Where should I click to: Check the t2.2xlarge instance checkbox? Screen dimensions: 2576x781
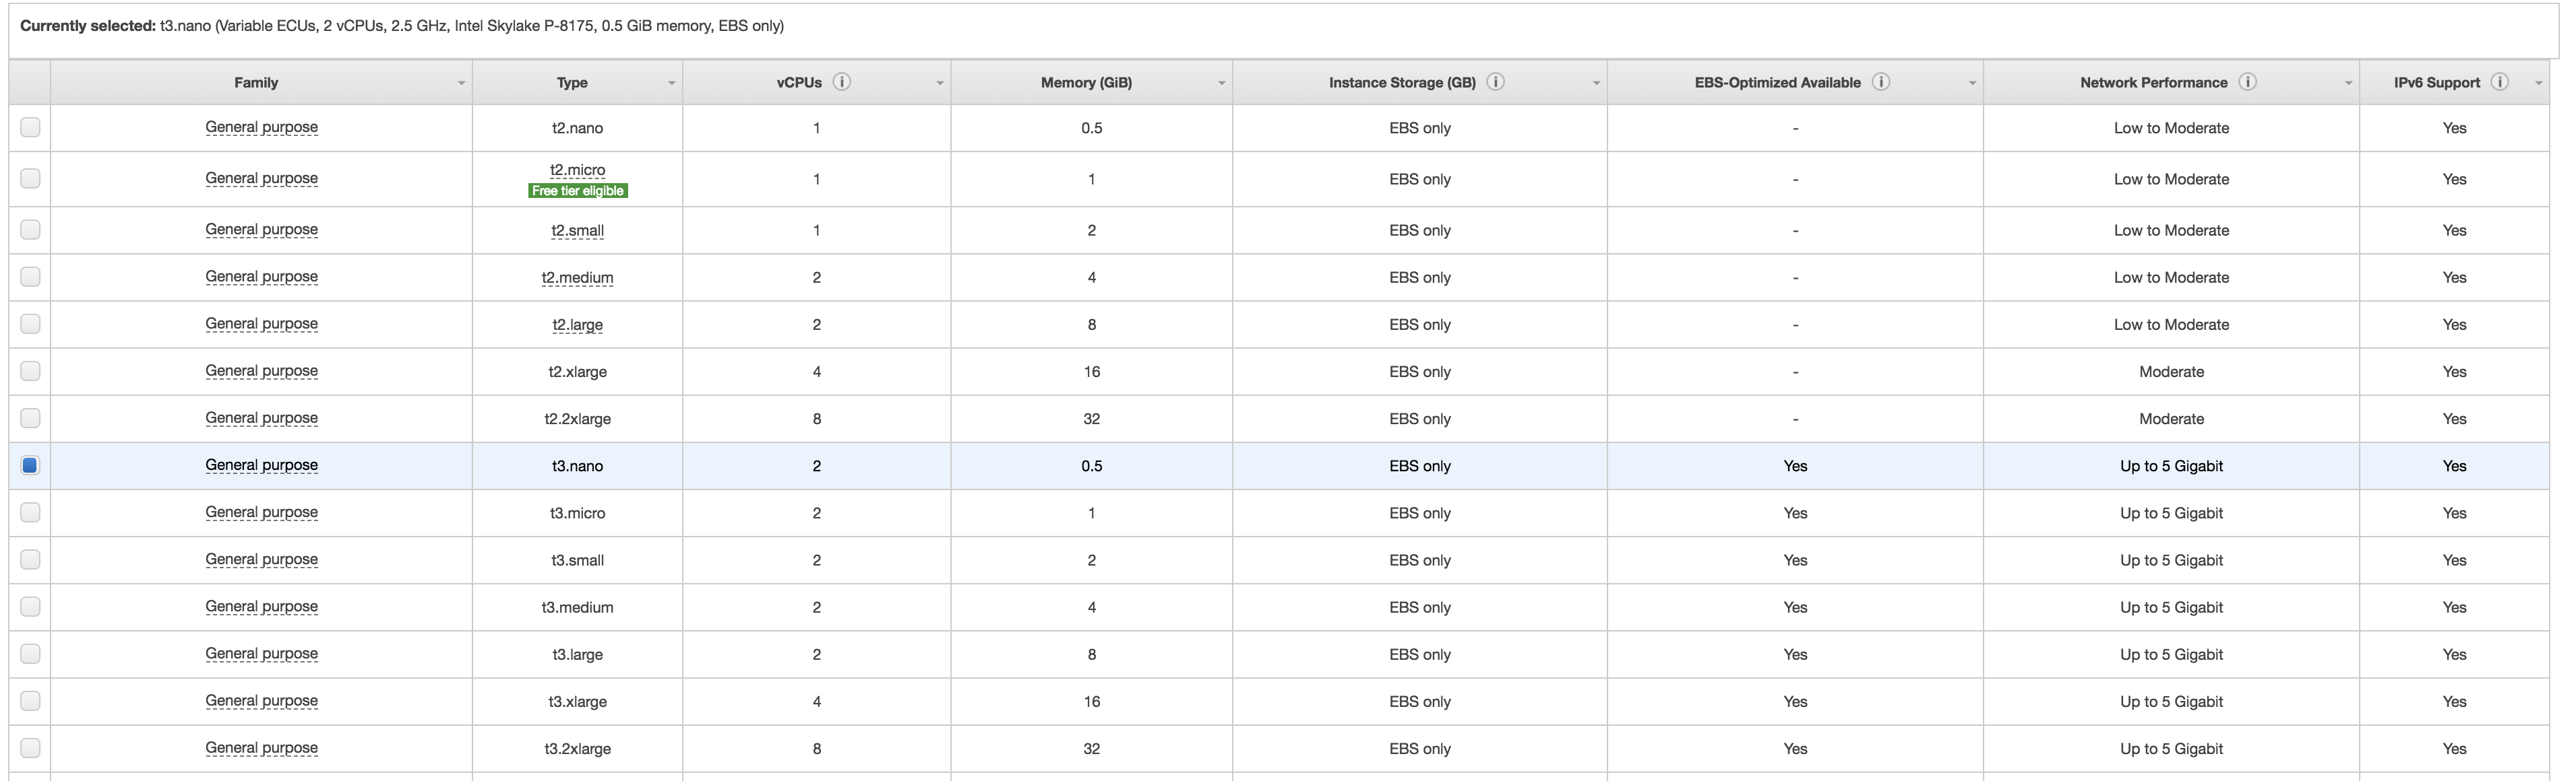pyautogui.click(x=30, y=419)
